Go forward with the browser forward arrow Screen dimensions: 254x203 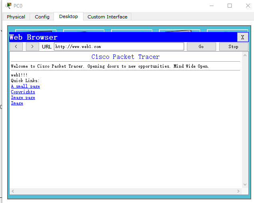click(x=32, y=46)
